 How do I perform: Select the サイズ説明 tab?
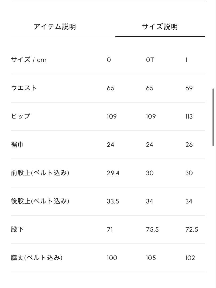[x=160, y=27]
